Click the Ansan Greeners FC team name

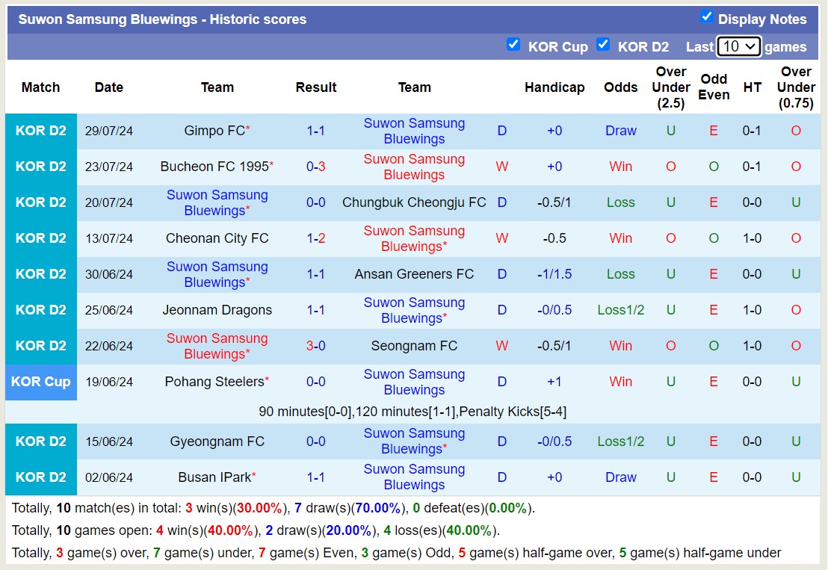tap(415, 274)
